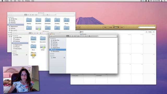
Task: Focus the iCal search field
Action: [x=147, y=27]
